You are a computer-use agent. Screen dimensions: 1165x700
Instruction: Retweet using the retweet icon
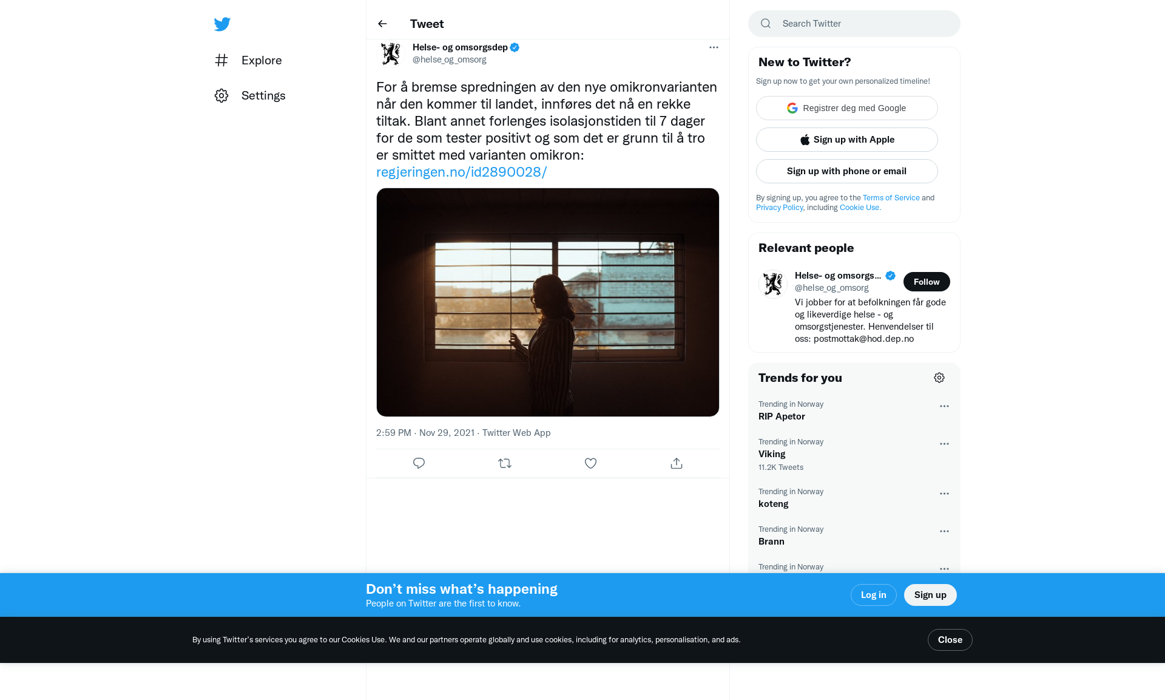[505, 463]
